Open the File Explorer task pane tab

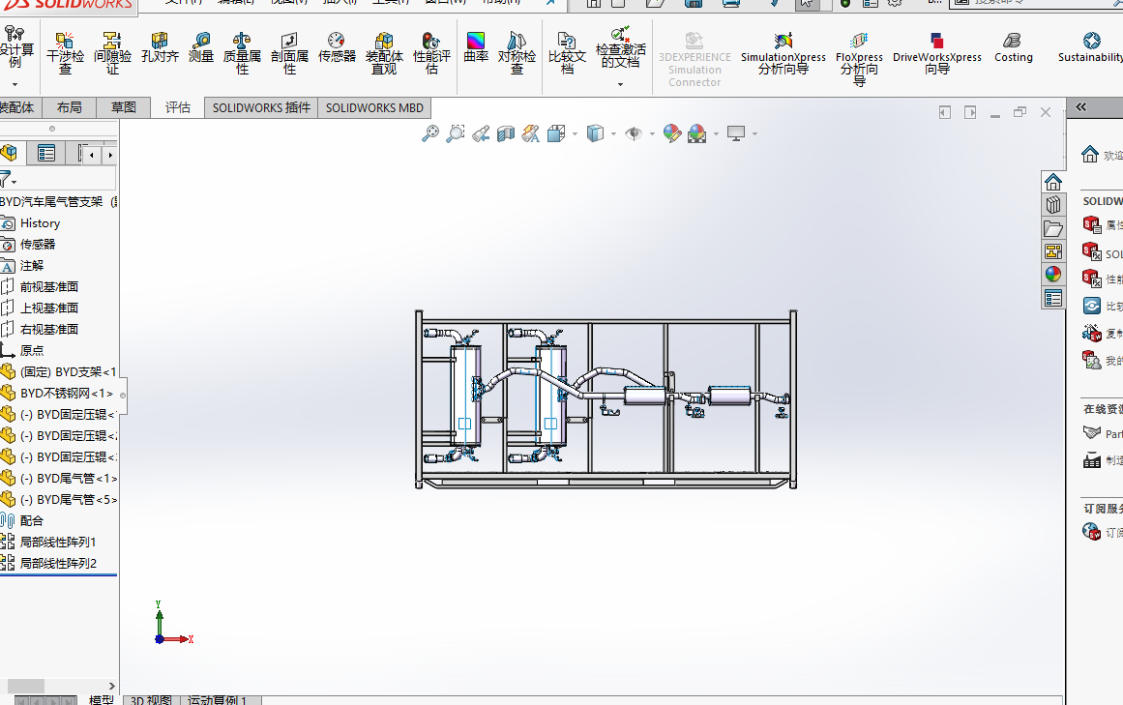tap(1052, 228)
